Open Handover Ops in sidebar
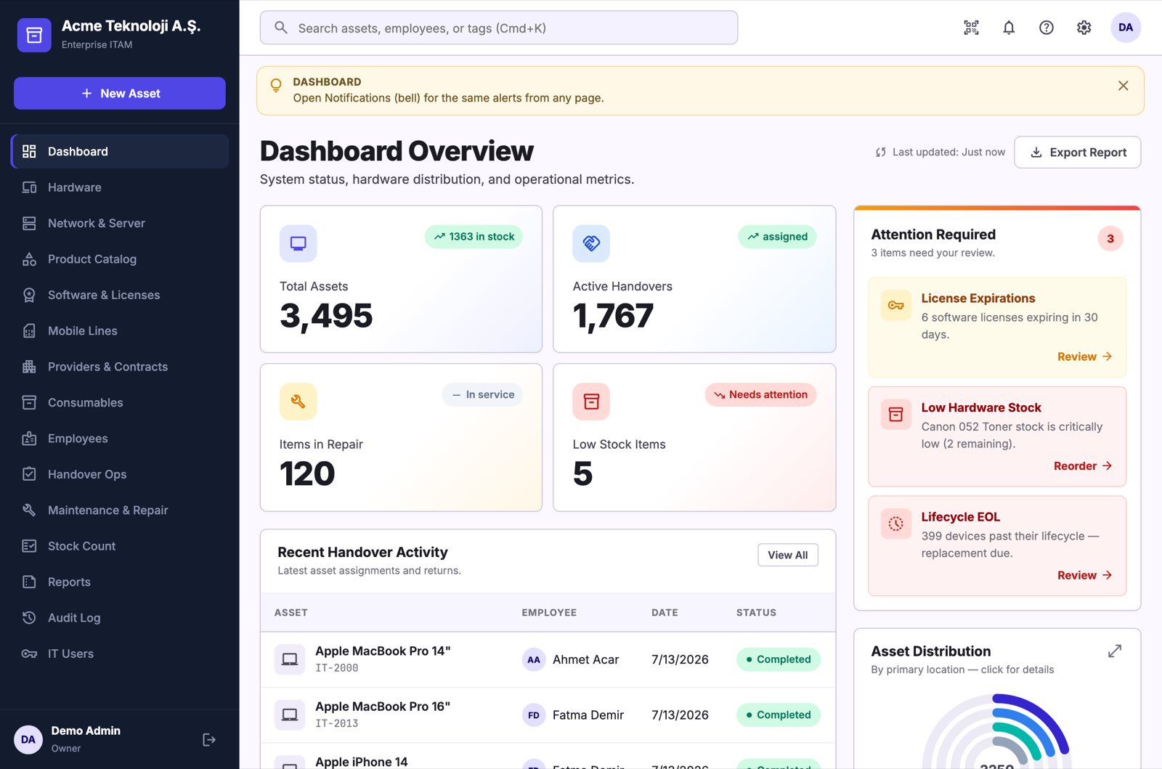The width and height of the screenshot is (1162, 769). pyautogui.click(x=120, y=474)
